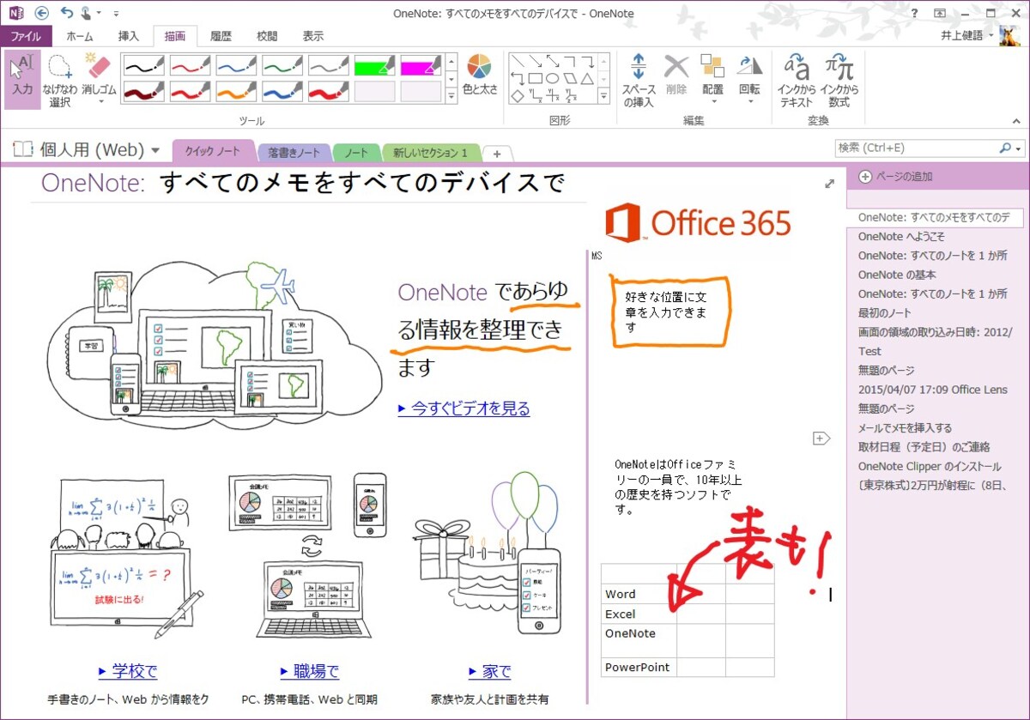Open the 色と太さ color wheel
Image resolution: width=1030 pixels, height=720 pixels.
(x=480, y=75)
